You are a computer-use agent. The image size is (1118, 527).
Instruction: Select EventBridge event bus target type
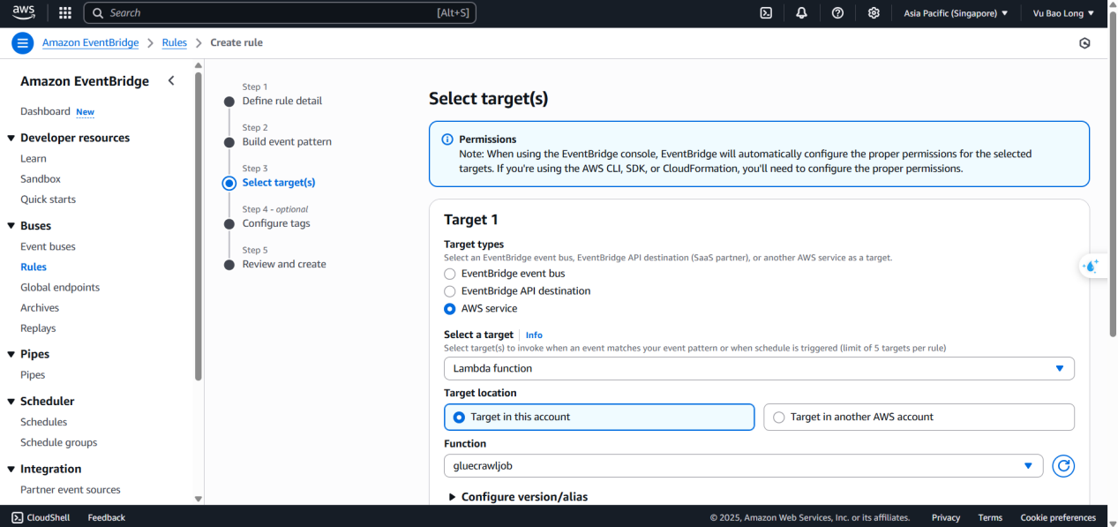(x=450, y=274)
